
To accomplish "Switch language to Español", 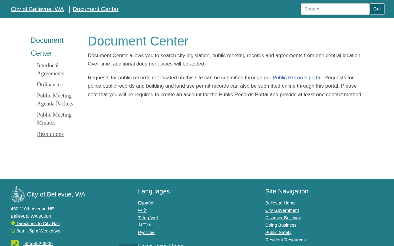I will click(146, 203).
